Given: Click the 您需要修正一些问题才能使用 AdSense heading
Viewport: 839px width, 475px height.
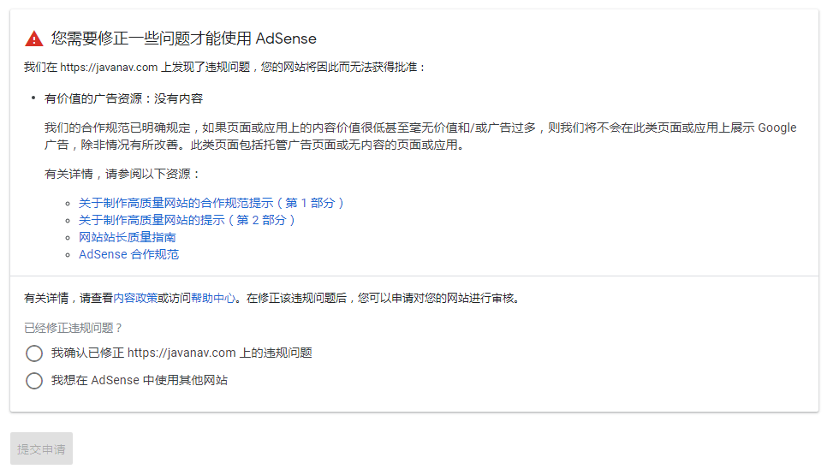Looking at the screenshot, I should click(x=184, y=39).
